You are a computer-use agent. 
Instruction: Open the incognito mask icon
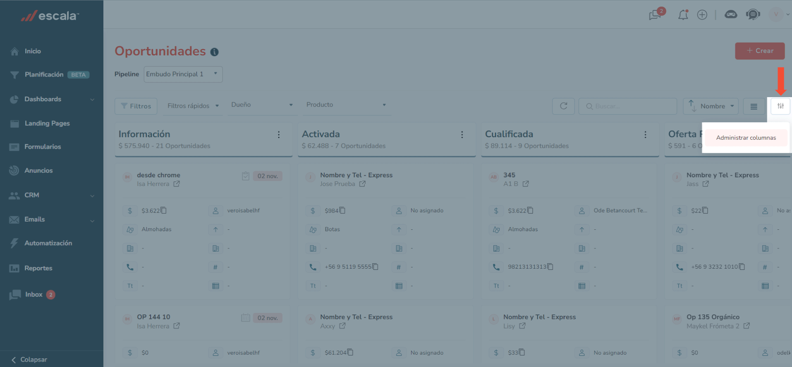click(731, 15)
